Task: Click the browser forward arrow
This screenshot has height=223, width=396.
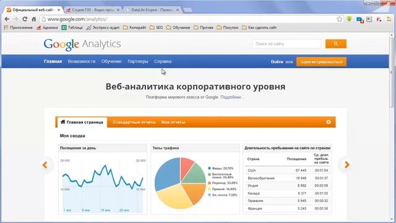Action: (x=16, y=19)
